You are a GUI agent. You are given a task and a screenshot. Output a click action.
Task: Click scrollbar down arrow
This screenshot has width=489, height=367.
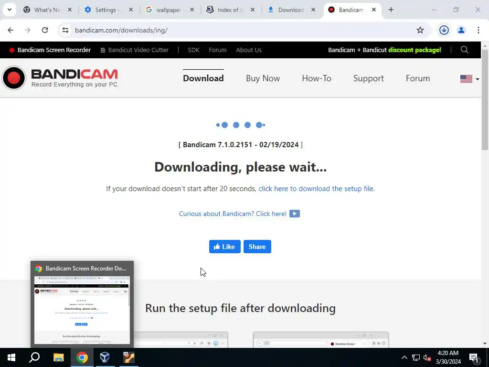tap(485, 344)
